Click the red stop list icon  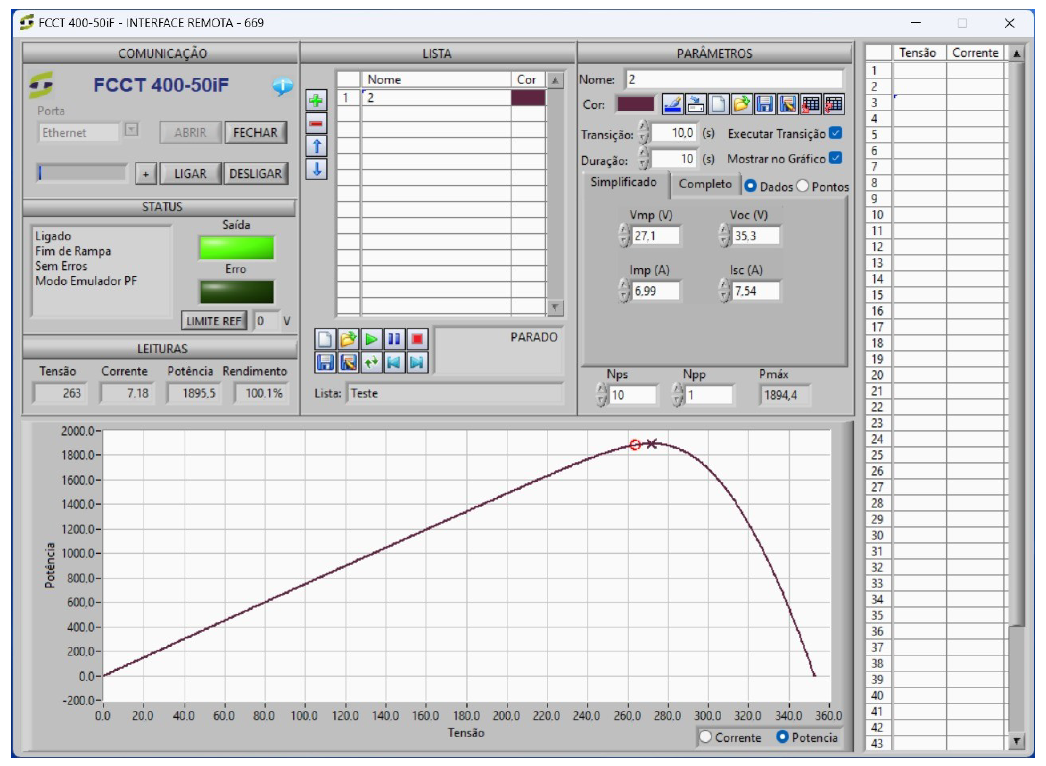[417, 339]
